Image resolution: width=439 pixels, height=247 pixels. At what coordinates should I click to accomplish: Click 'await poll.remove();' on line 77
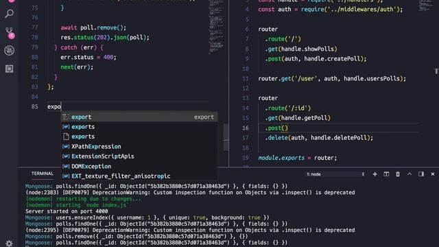tap(93, 27)
